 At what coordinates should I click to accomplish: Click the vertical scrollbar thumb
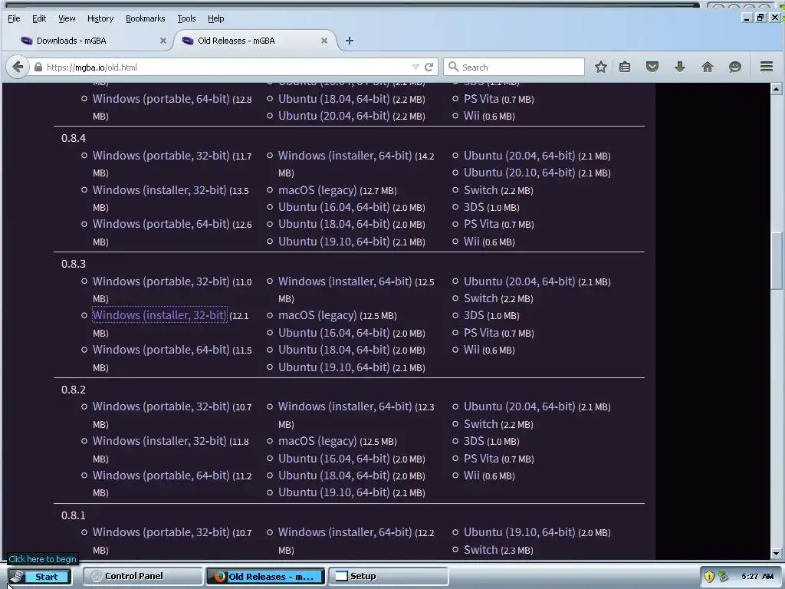776,262
